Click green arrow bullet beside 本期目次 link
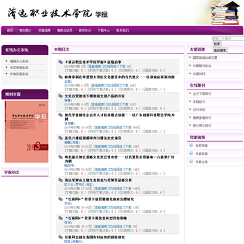 pos(190,102)
